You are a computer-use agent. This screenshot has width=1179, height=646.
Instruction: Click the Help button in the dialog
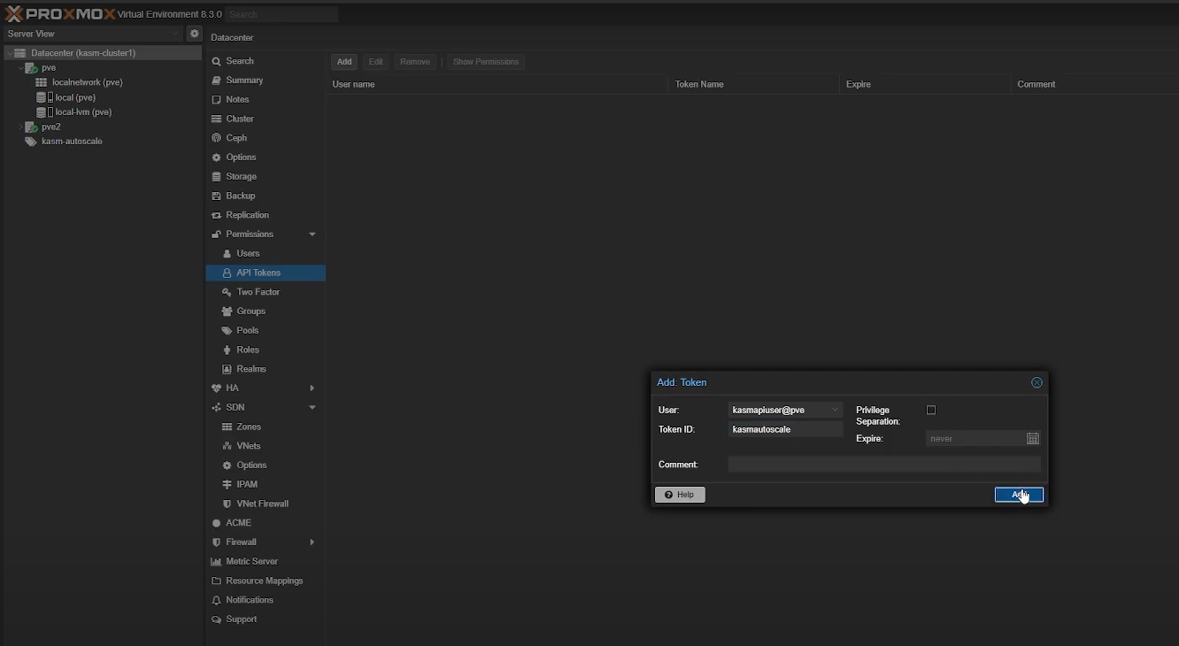coord(680,495)
